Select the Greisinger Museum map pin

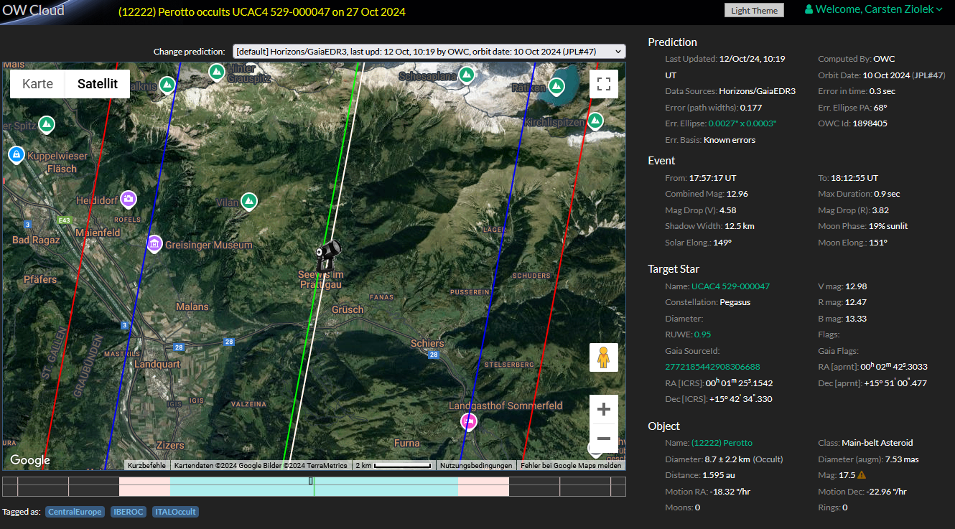pyautogui.click(x=154, y=244)
